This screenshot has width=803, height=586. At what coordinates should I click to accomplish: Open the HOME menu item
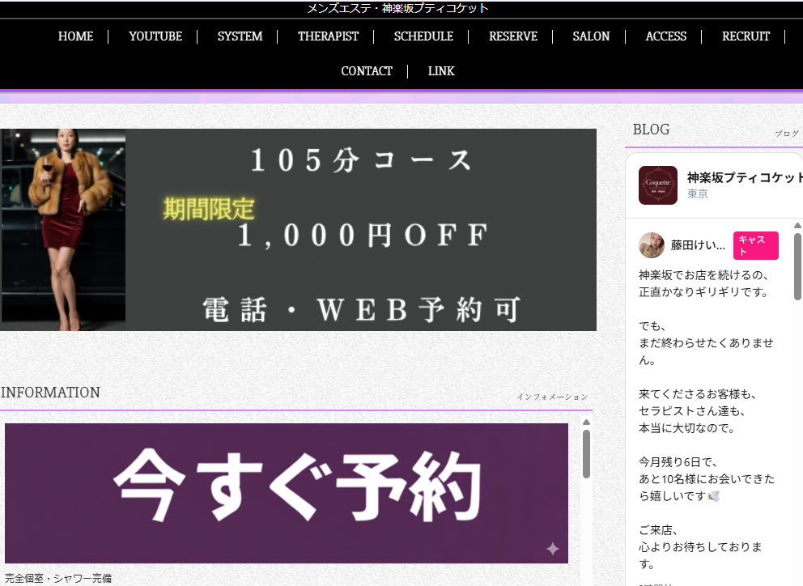pos(76,36)
